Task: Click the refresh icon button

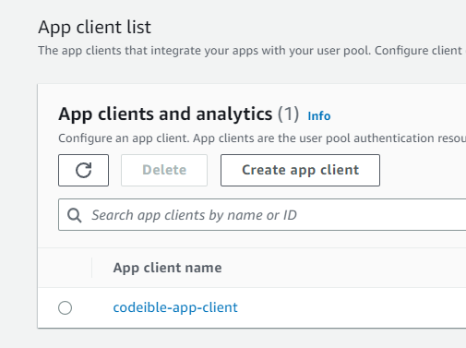Action: (83, 170)
